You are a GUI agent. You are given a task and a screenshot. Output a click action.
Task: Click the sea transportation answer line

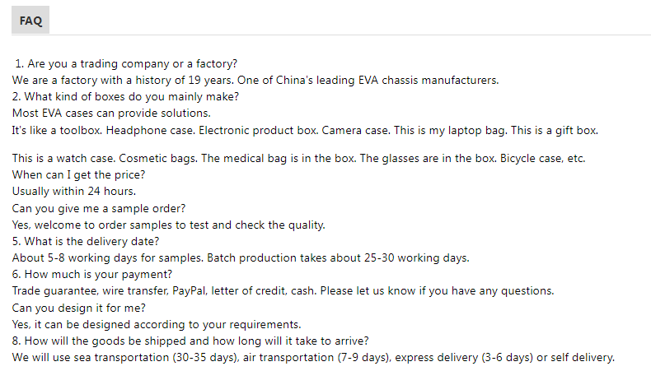(313, 357)
